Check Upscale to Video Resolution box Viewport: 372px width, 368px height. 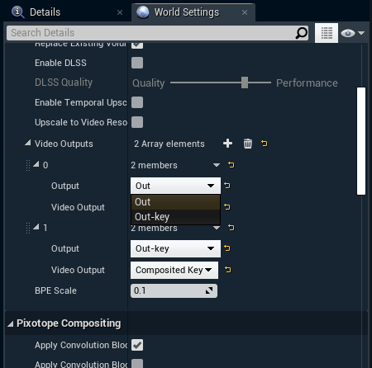(137, 122)
